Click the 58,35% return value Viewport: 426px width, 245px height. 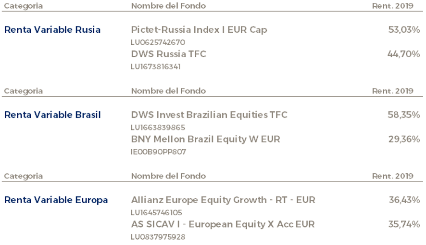pos(404,115)
